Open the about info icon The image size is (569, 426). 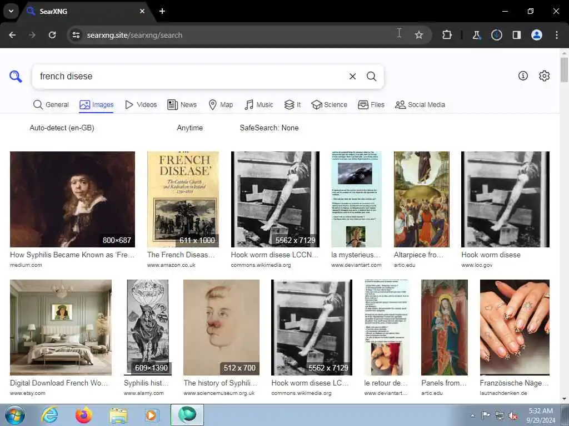[523, 75]
